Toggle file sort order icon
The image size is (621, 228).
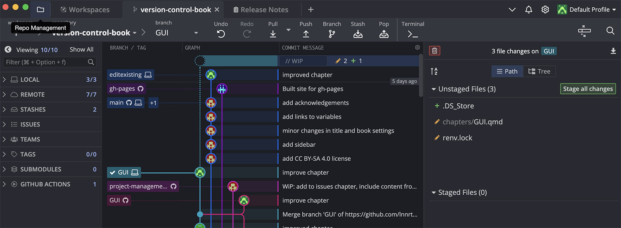point(434,71)
